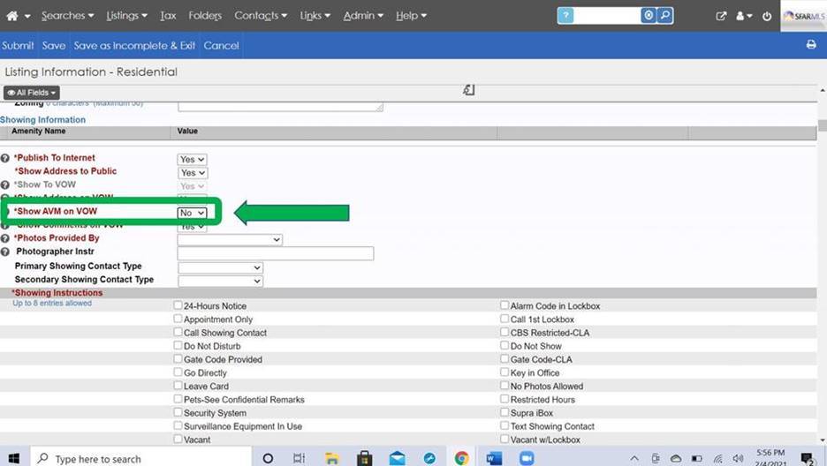Open the Show AVM on VOW dropdown

(192, 213)
